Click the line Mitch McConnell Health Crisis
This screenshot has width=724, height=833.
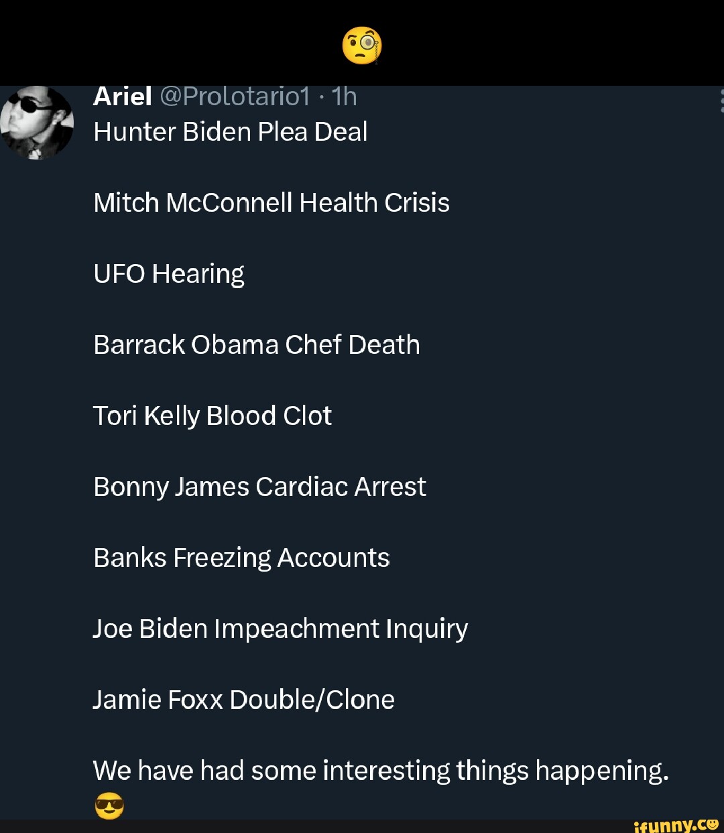tap(271, 202)
